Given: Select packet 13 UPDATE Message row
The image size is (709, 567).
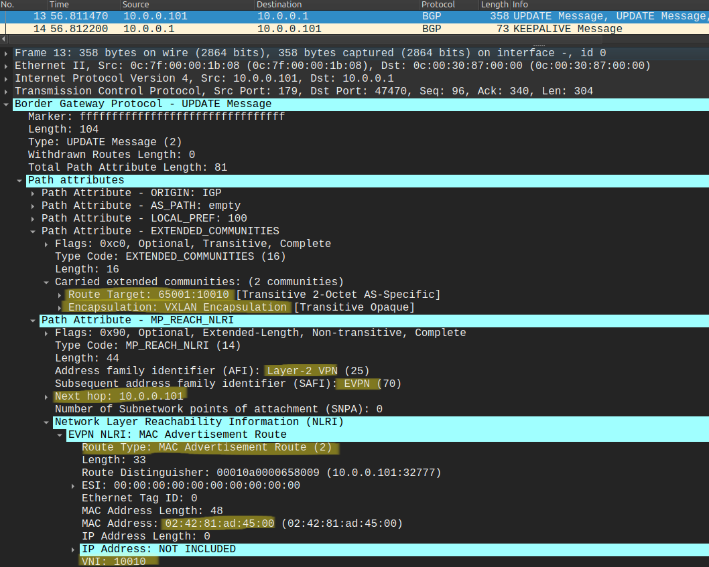Looking at the screenshot, I should (354, 16).
